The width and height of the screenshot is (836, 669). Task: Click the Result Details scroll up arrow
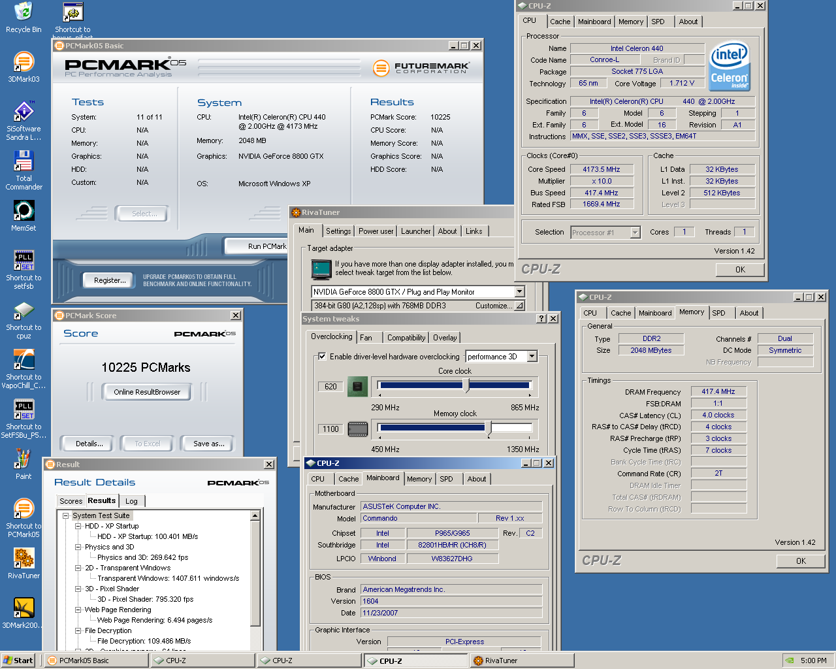tap(255, 516)
